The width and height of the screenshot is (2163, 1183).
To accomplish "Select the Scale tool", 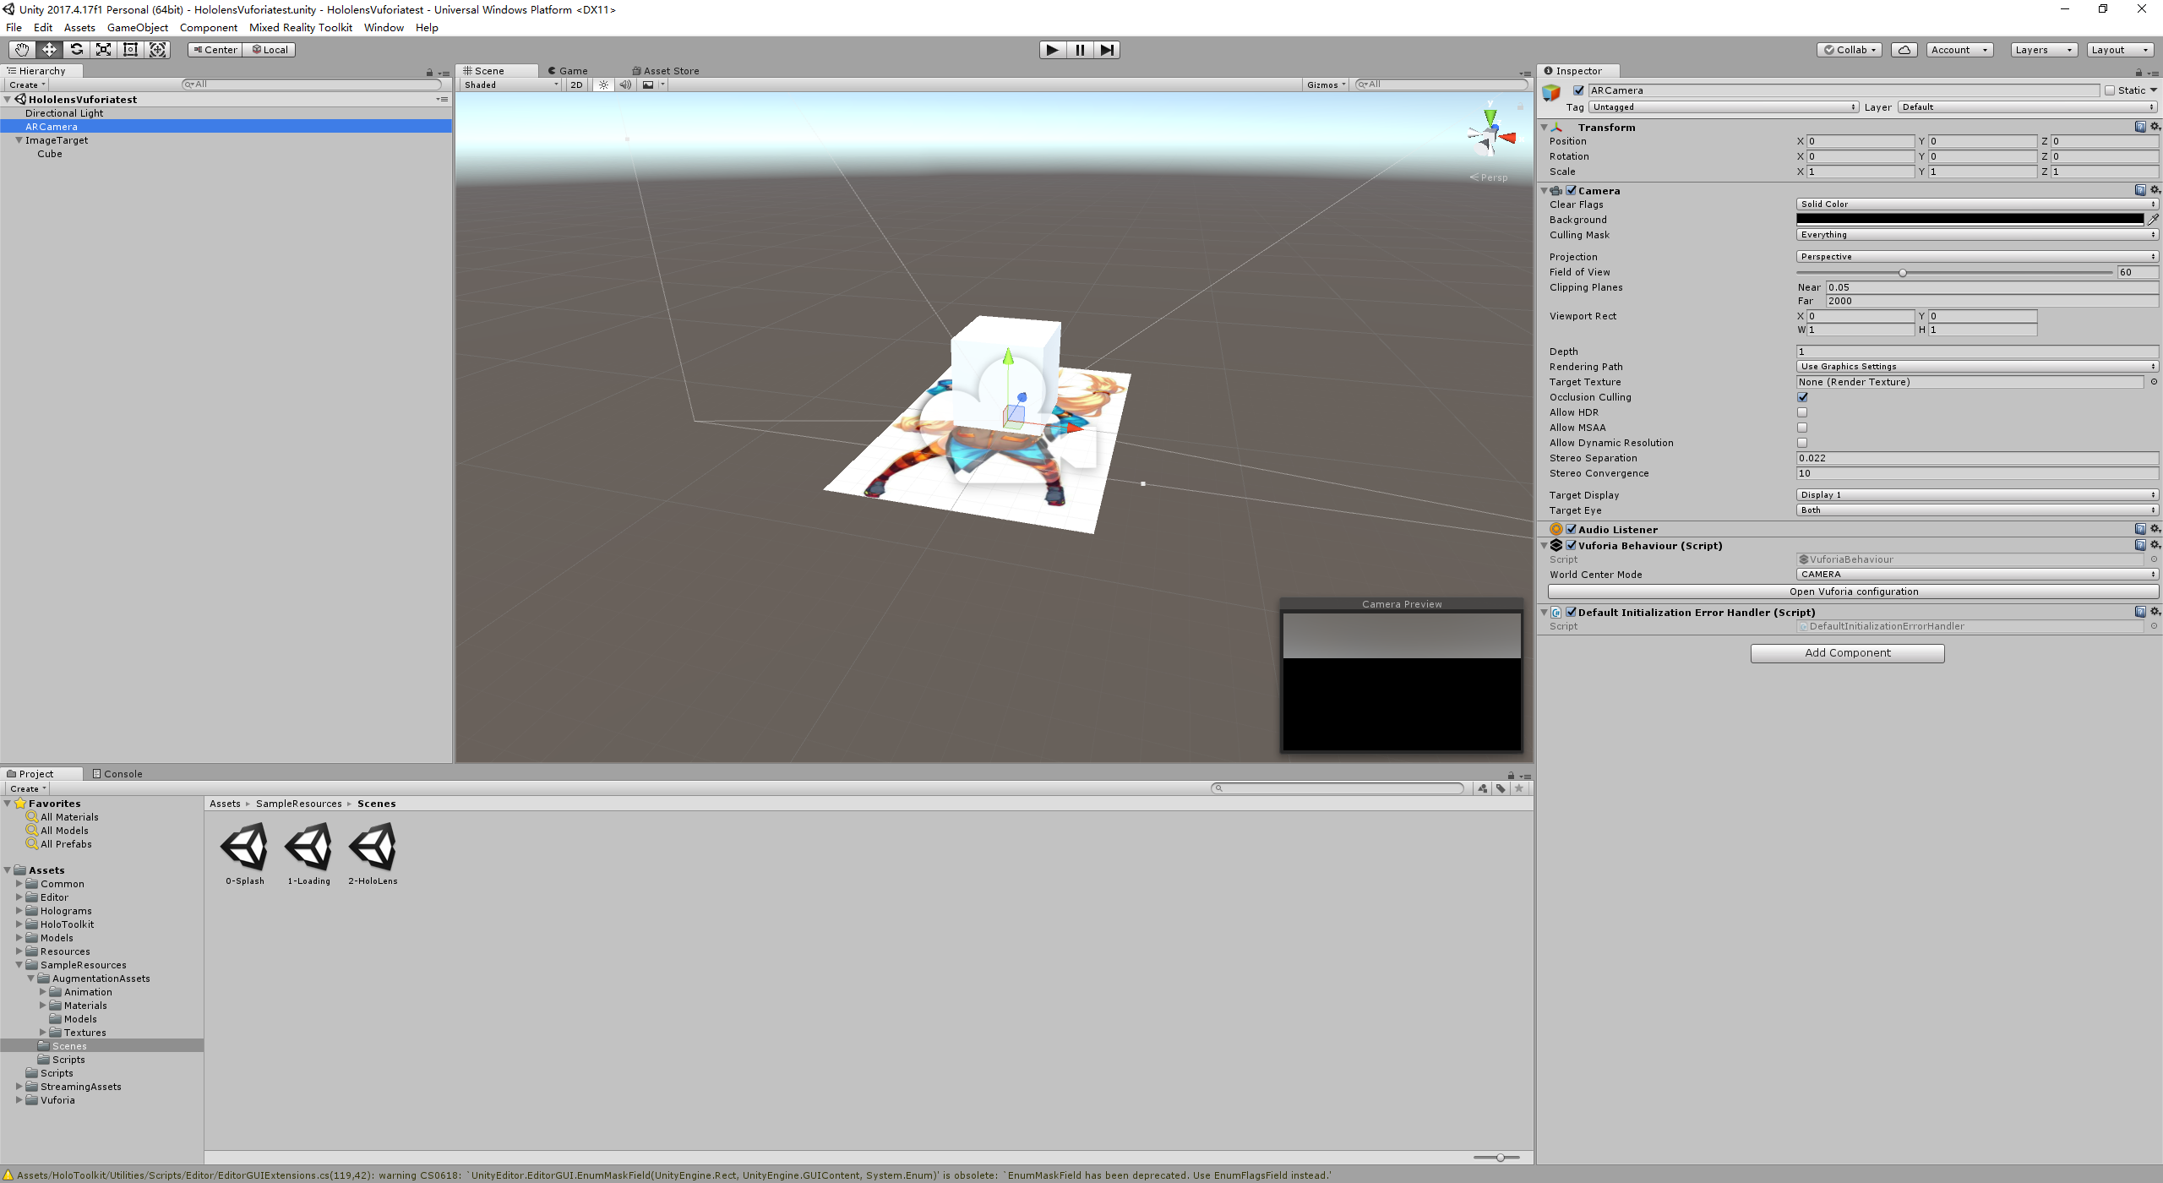I will click(x=103, y=49).
